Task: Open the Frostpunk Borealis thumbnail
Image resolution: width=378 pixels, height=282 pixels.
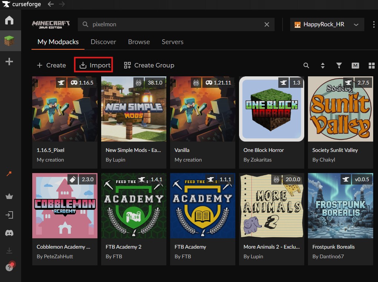Action: pos(341,206)
